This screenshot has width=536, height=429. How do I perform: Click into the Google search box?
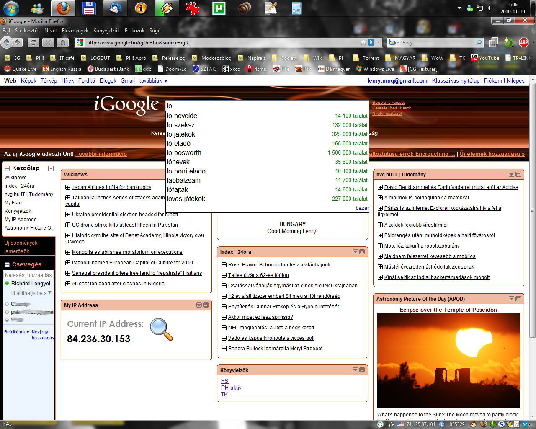point(267,106)
